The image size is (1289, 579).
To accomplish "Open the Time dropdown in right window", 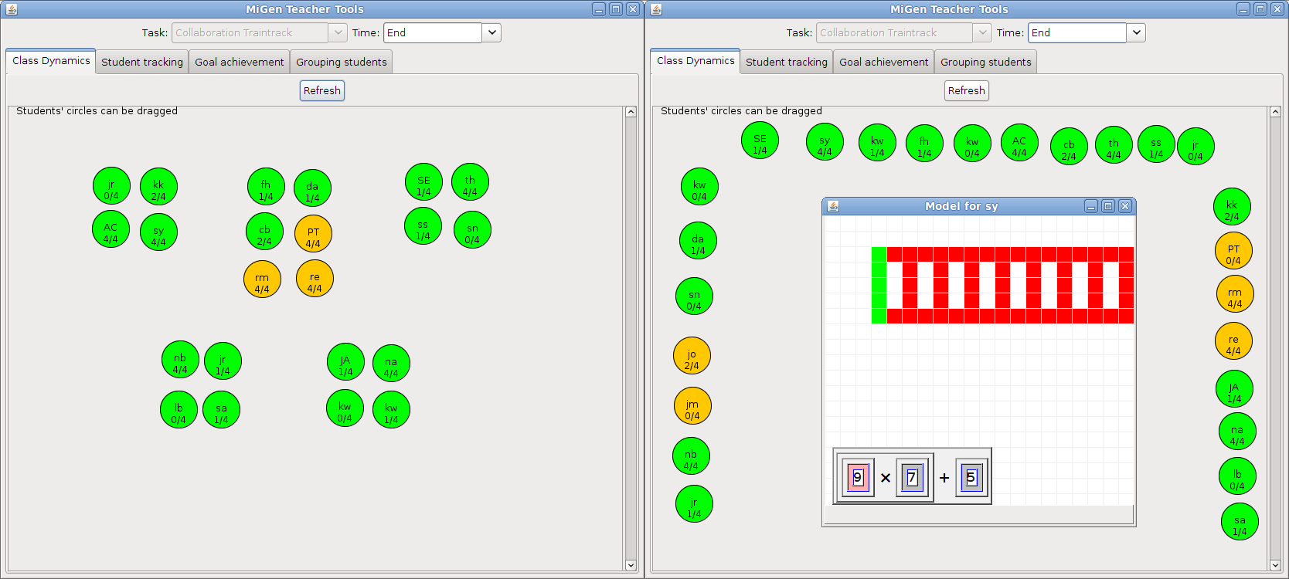I will 1136,32.
